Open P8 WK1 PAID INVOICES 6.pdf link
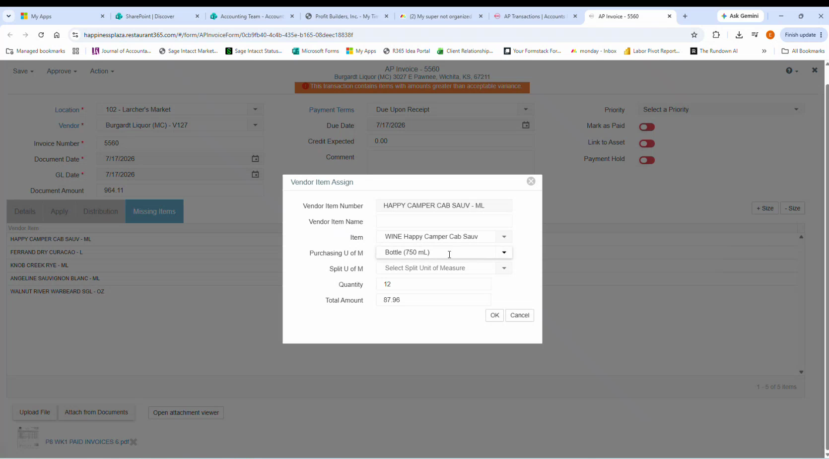 click(x=87, y=442)
